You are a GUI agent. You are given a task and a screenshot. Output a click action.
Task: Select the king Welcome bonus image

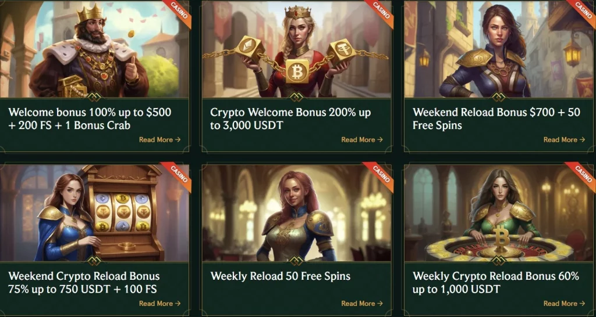pyautogui.click(x=94, y=49)
